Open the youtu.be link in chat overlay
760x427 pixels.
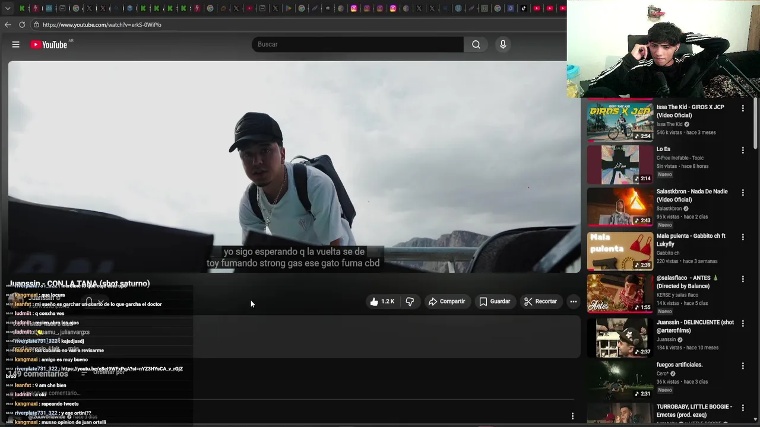click(122, 369)
